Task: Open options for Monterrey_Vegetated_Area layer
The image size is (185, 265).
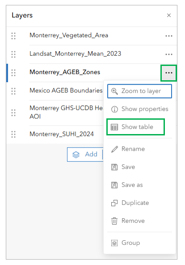Action: 168,36
